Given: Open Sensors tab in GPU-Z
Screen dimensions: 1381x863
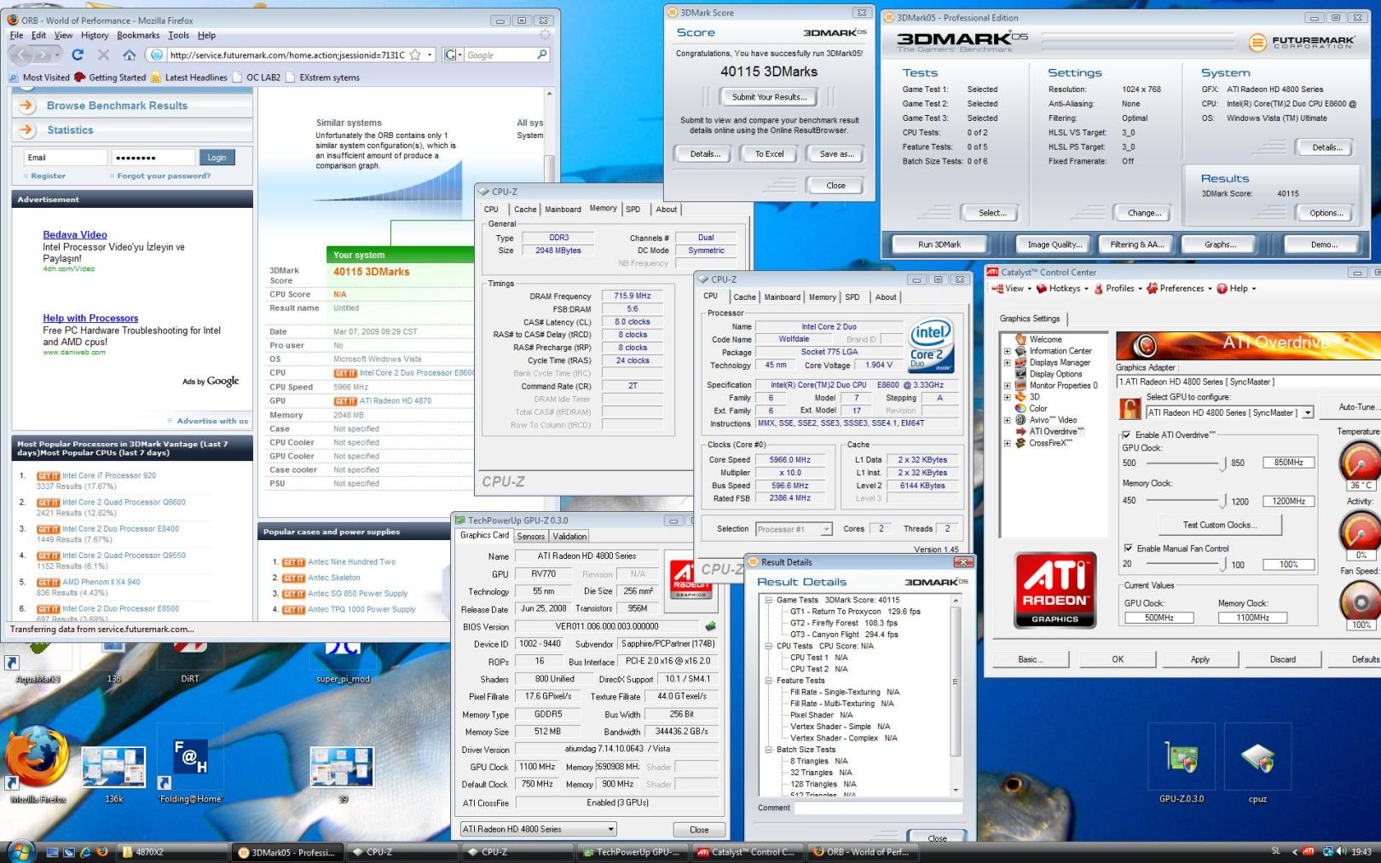Looking at the screenshot, I should (x=530, y=537).
